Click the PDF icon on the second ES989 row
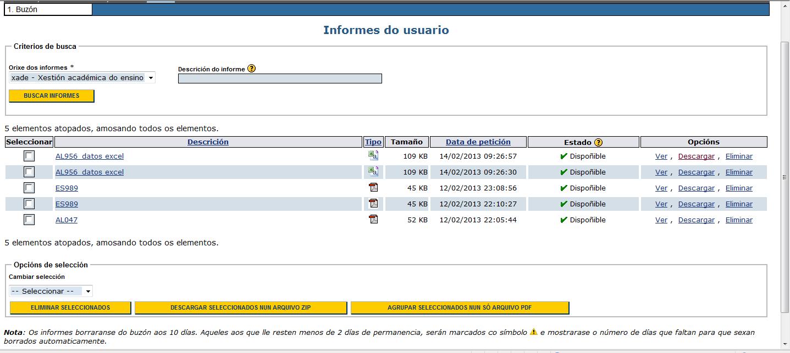Image resolution: width=790 pixels, height=353 pixels. click(374, 204)
